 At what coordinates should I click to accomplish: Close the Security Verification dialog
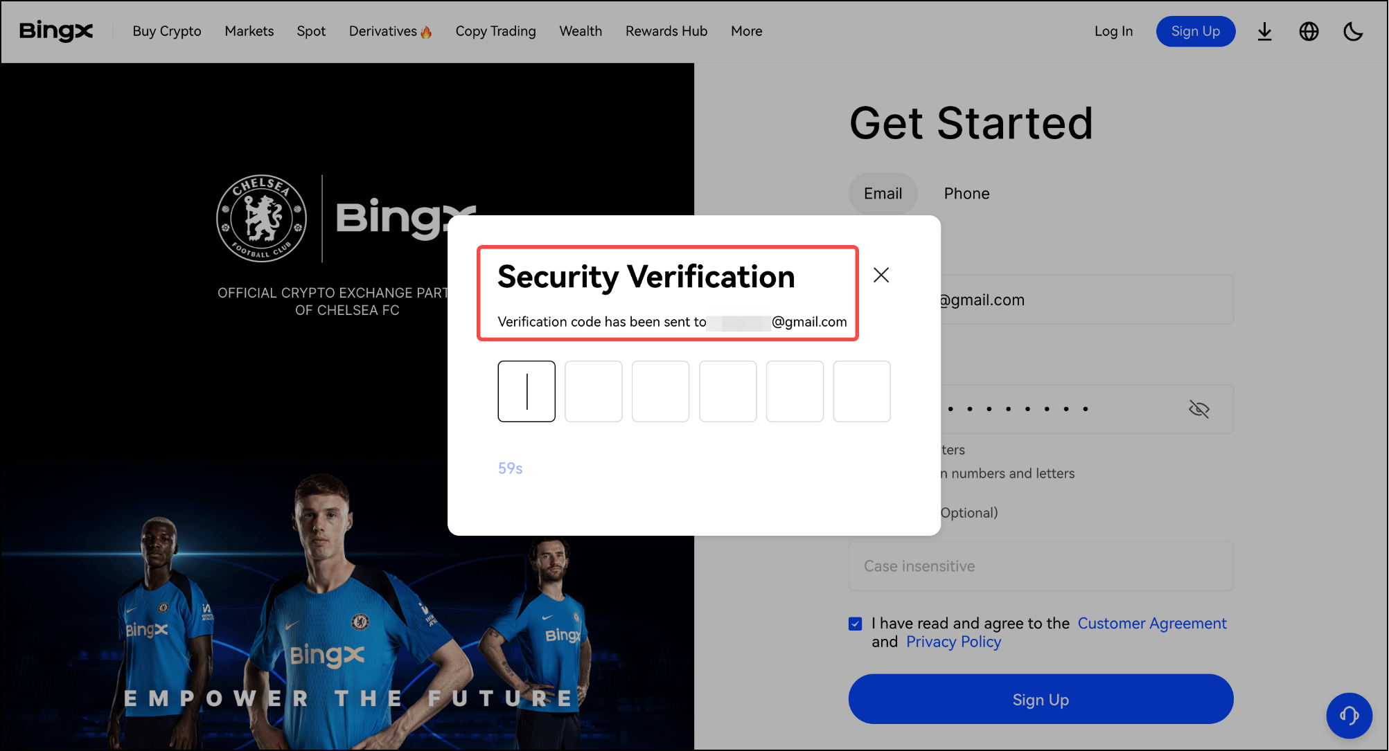pyautogui.click(x=881, y=275)
